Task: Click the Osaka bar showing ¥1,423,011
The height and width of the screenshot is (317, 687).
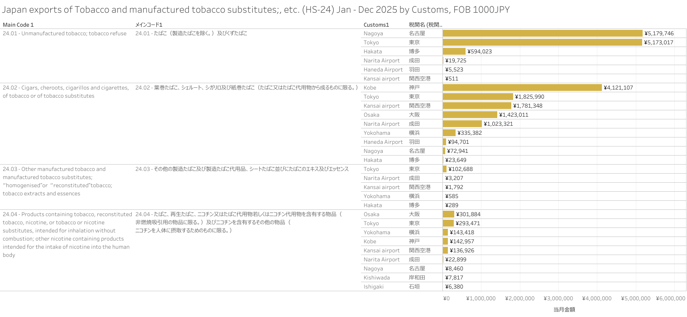Action: pyautogui.click(x=470, y=115)
